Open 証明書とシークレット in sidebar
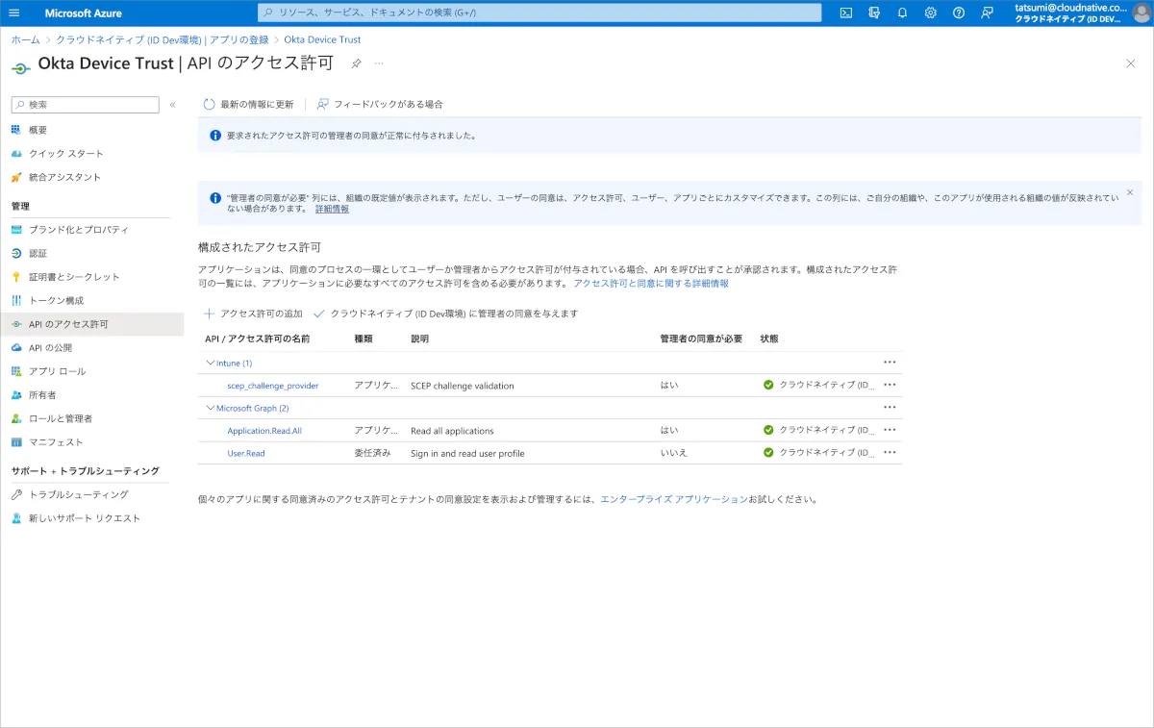Viewport: 1154px width, 728px height. tap(74, 277)
